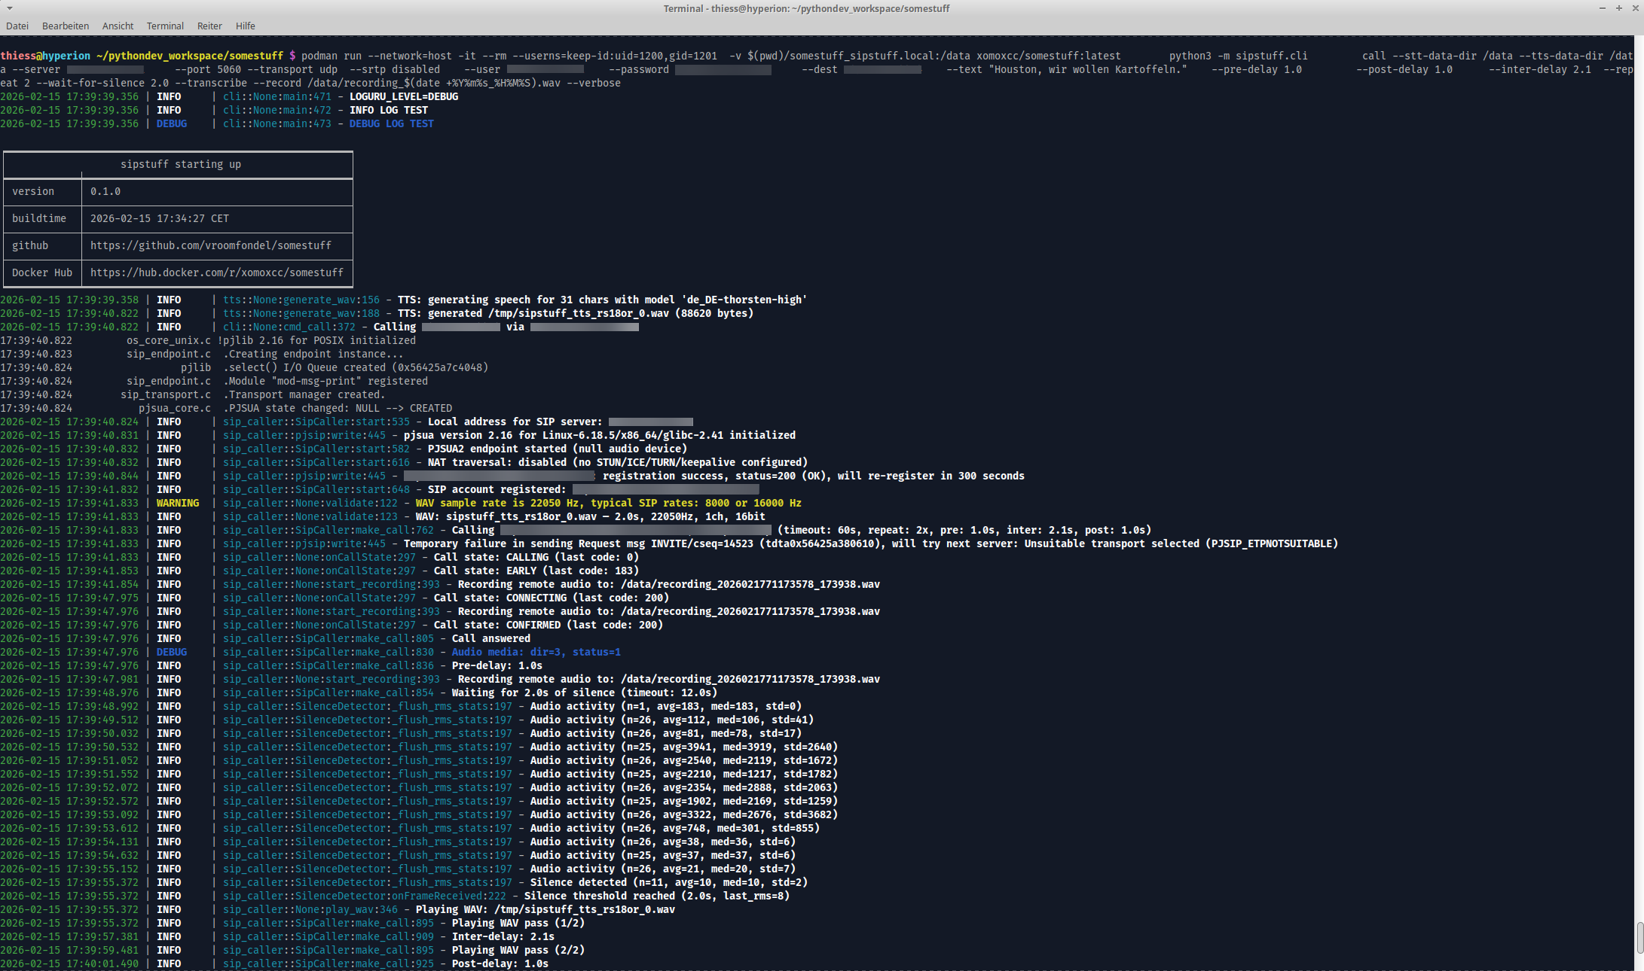Click the scrollbar track above the thumb
The height and width of the screenshot is (971, 1644).
(1639, 482)
